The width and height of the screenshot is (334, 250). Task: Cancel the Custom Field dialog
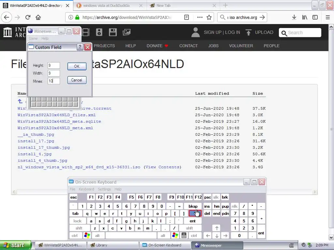point(77,80)
